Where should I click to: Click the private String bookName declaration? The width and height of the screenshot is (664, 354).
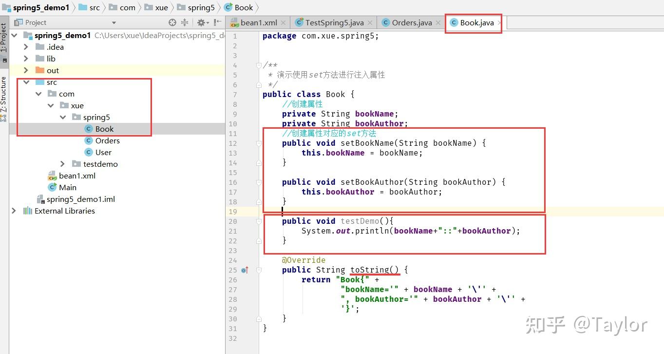pos(340,114)
